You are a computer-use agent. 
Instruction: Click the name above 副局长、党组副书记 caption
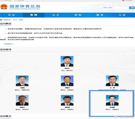pos(22,88)
